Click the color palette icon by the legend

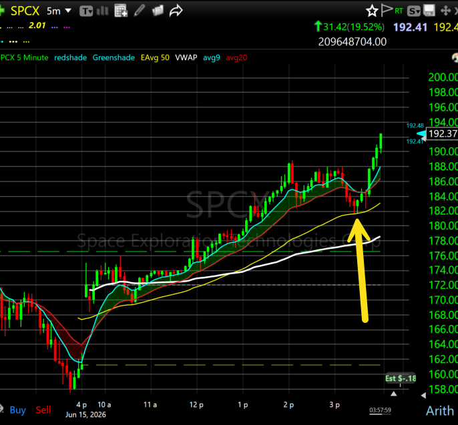(455, 57)
